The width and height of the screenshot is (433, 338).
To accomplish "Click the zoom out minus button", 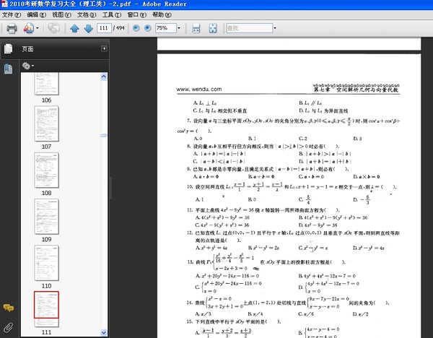I will point(136,28).
